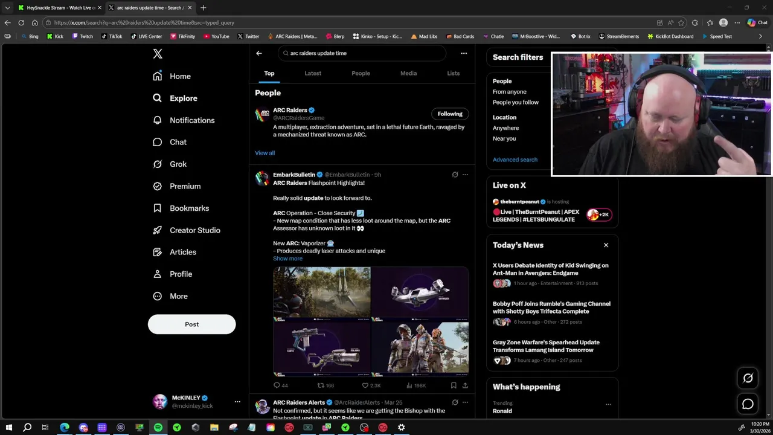773x435 pixels.
Task: Open the Twitch bookmark
Action: pyautogui.click(x=82, y=36)
